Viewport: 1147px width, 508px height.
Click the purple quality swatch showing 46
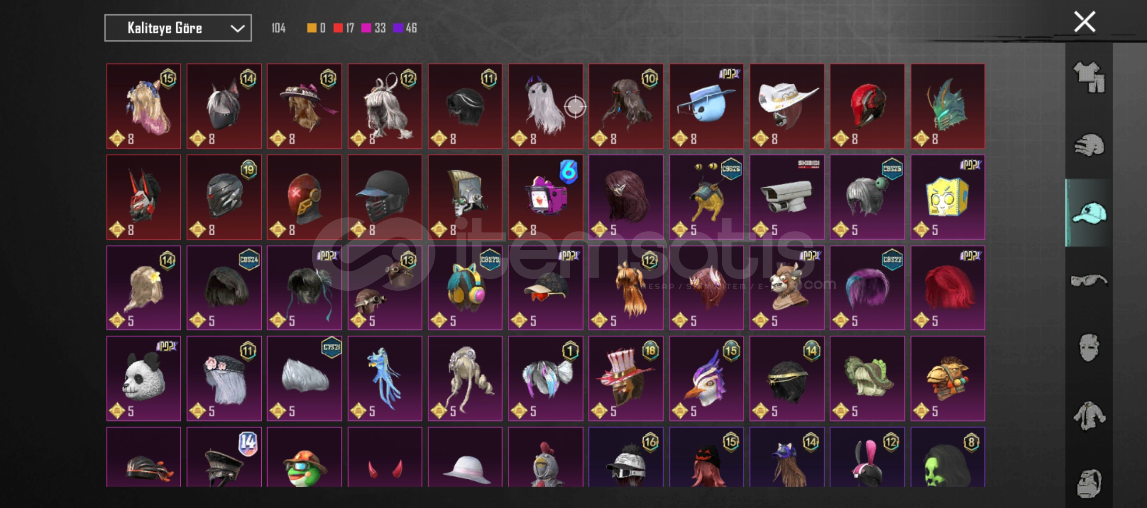[x=398, y=28]
